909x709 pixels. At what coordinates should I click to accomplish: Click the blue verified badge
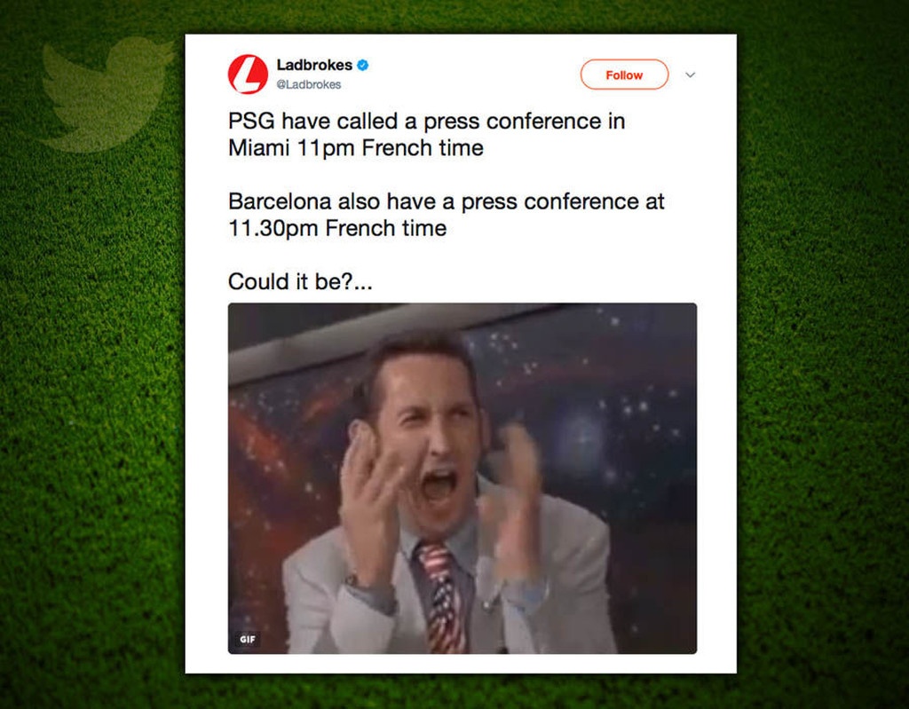tap(363, 65)
